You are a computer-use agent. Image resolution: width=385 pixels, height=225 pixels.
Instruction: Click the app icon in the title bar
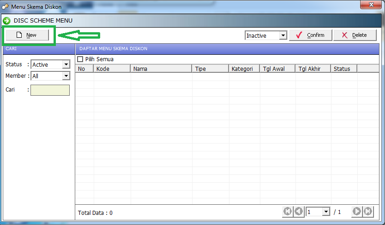pos(5,6)
